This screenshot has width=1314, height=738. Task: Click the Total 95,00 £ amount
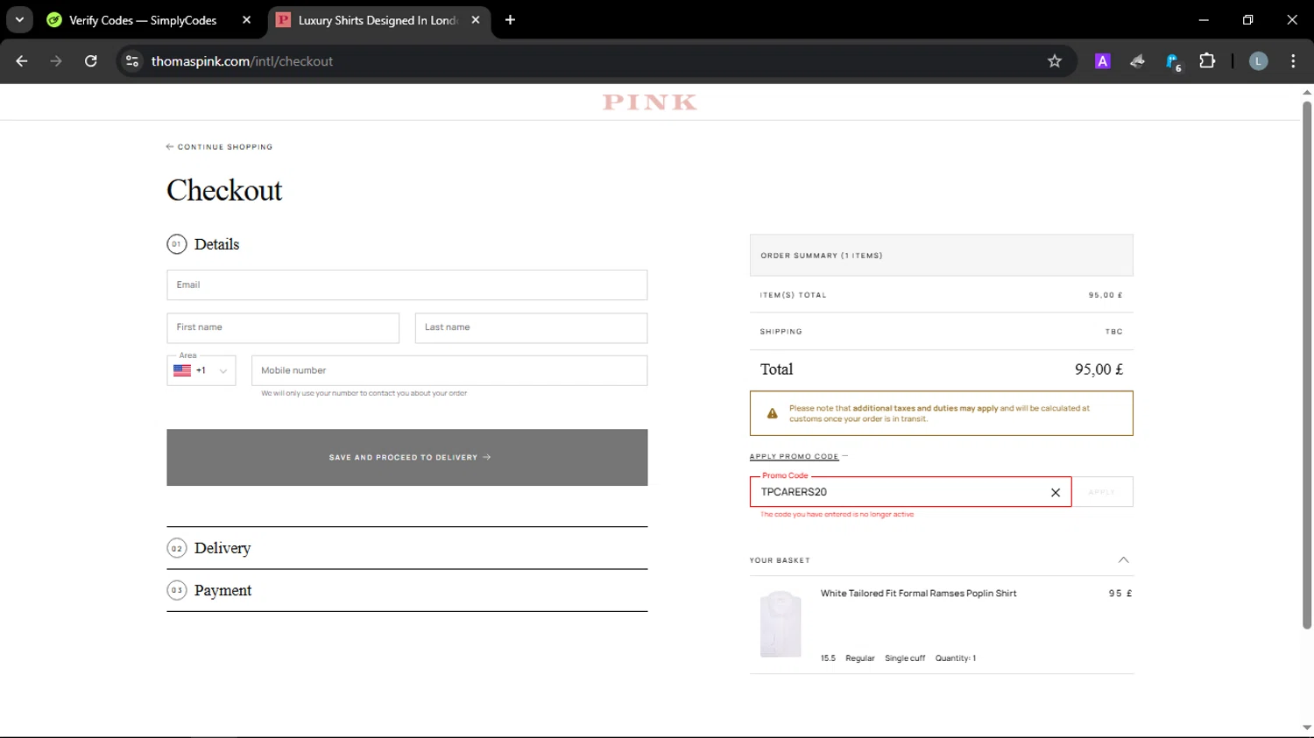[x=1099, y=369]
